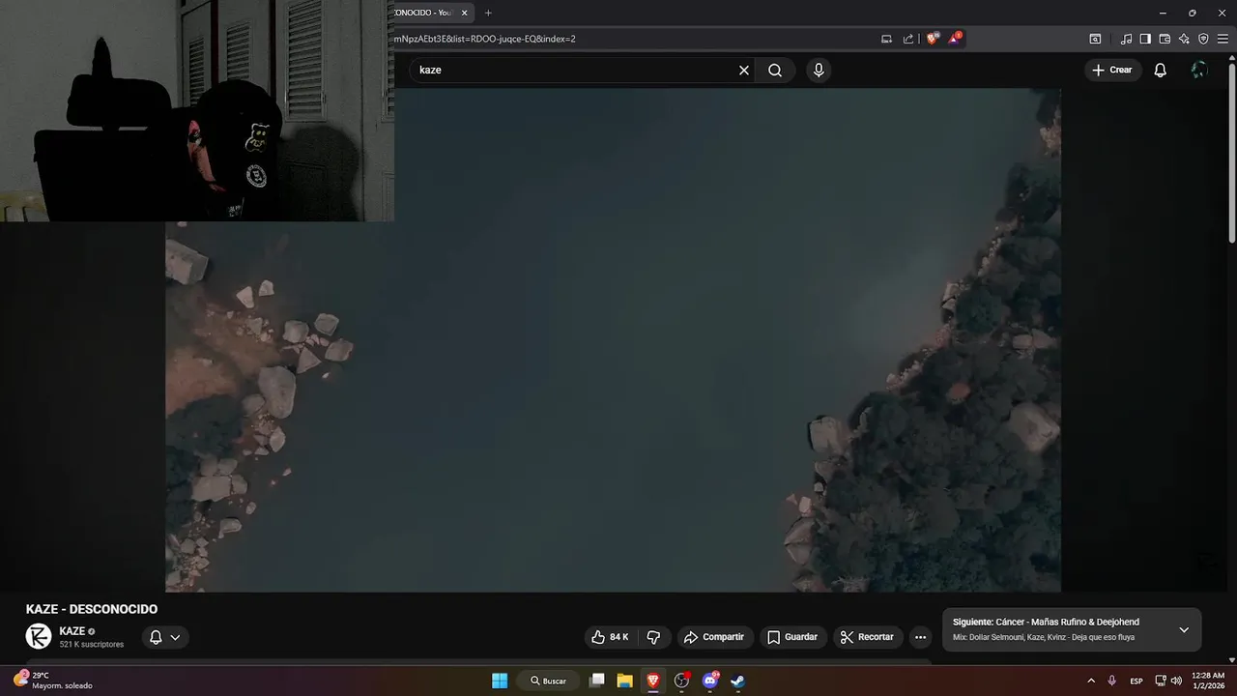Like the video with 84 K likes
1237x696 pixels.
tap(610, 637)
